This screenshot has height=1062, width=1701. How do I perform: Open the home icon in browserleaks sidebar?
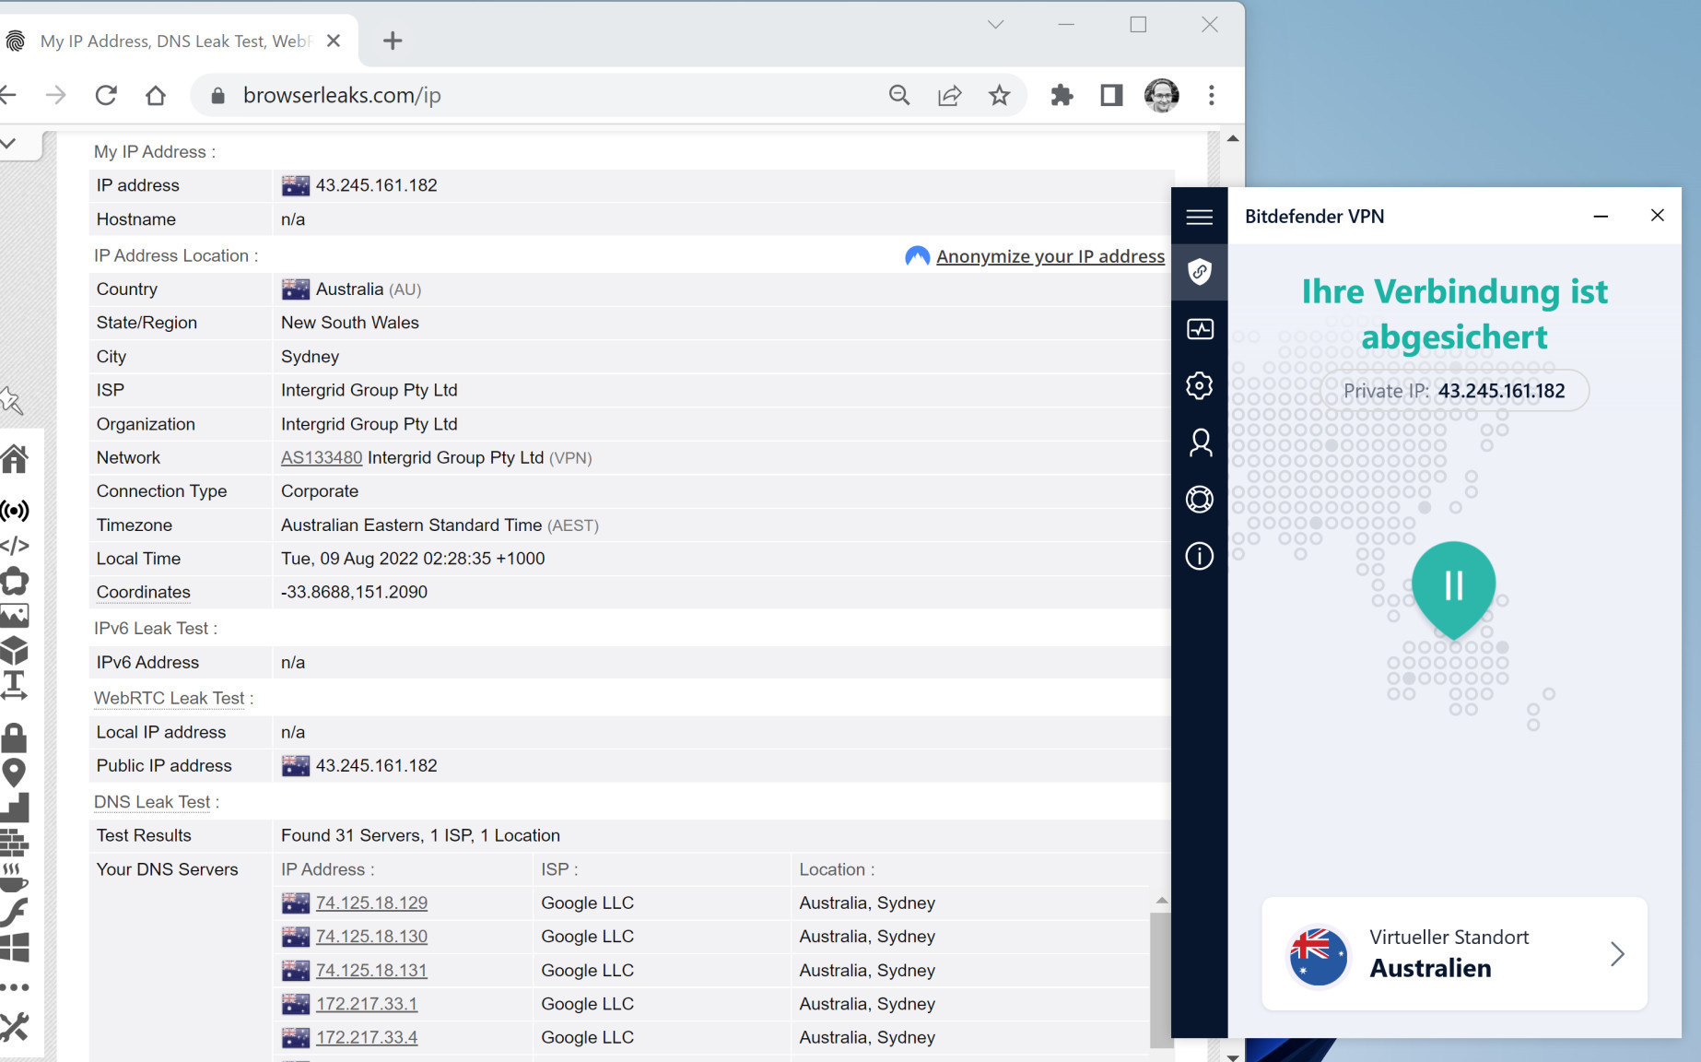click(15, 458)
